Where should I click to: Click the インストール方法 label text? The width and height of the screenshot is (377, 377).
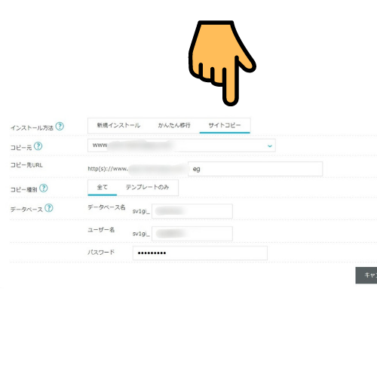point(32,128)
